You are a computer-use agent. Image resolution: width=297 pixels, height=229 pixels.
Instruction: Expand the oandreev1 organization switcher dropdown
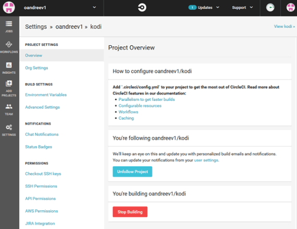point(94,7)
